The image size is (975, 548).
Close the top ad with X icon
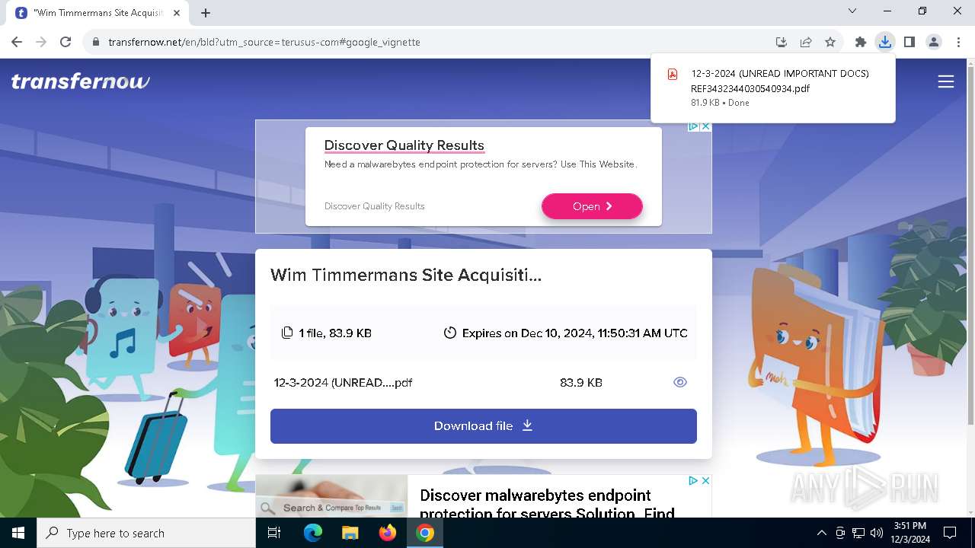(705, 126)
